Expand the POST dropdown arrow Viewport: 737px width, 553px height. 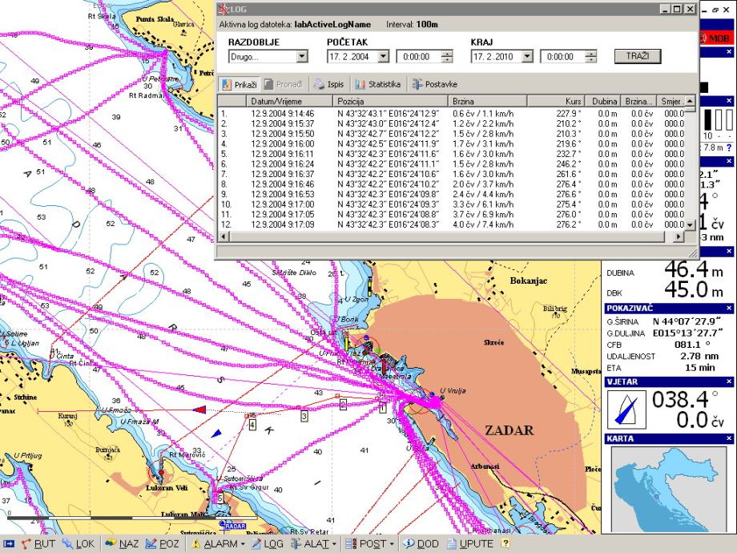392,544
